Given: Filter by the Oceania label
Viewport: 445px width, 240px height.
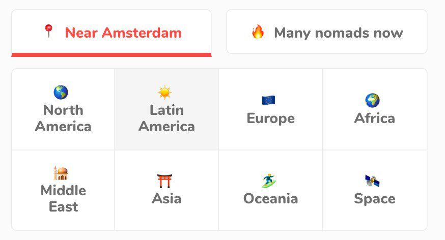Looking at the screenshot, I should [270, 198].
